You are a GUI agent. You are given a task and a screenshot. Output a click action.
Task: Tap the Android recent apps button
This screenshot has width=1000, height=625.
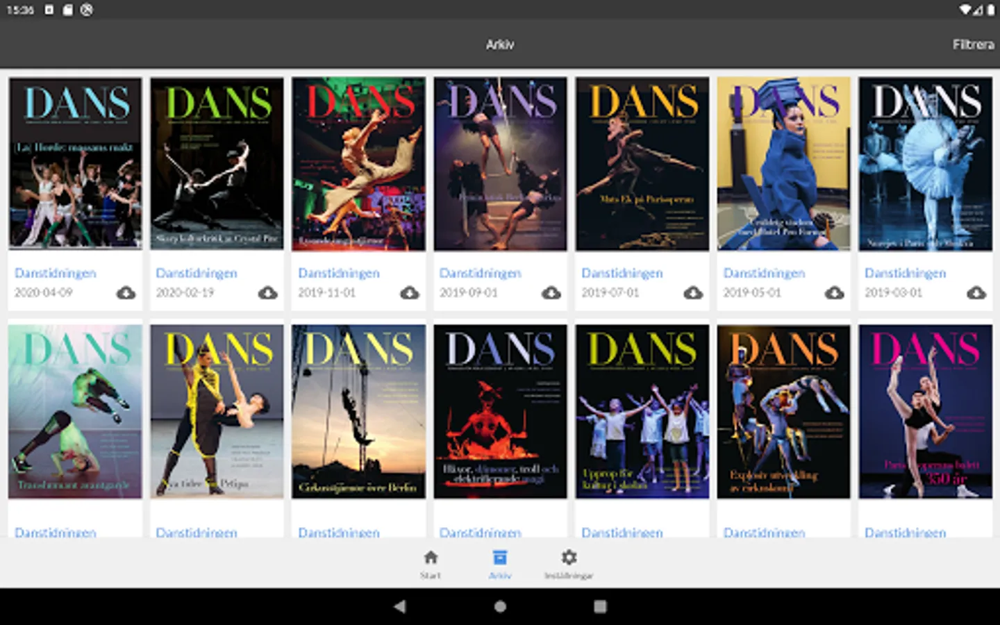pyautogui.click(x=601, y=606)
